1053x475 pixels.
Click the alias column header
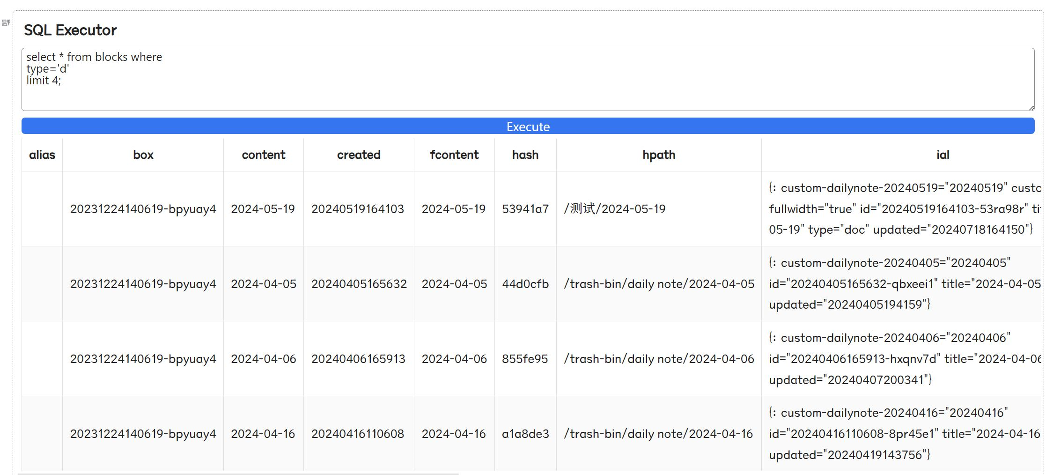point(42,155)
